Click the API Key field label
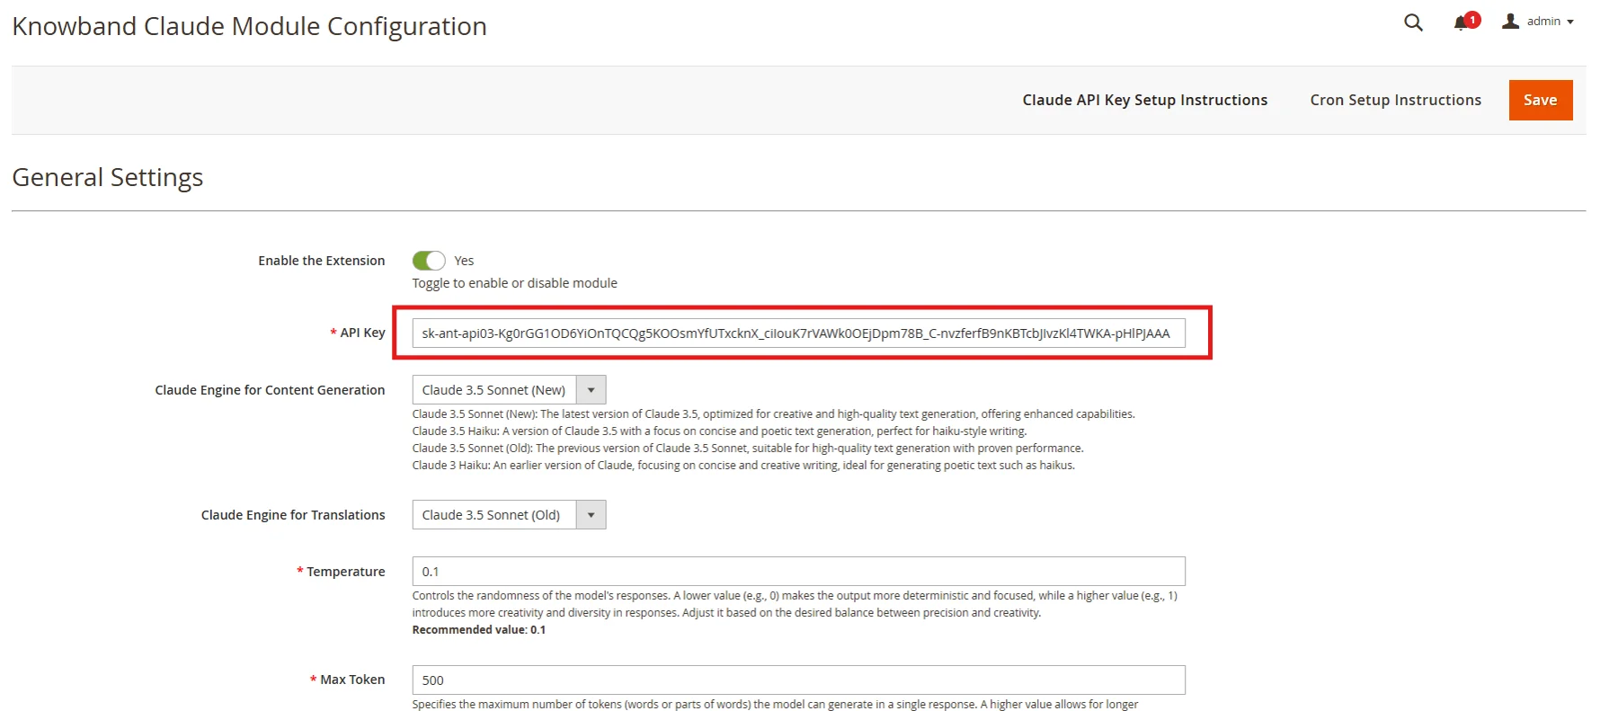 362,333
